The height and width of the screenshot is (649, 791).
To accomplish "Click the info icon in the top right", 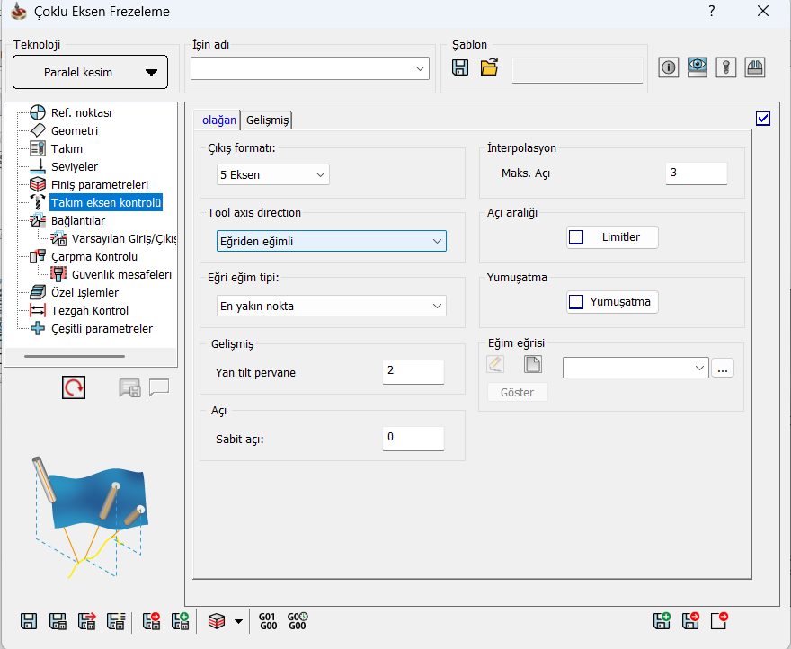I will 668,68.
